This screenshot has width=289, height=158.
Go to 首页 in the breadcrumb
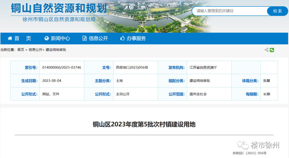pos(21,50)
